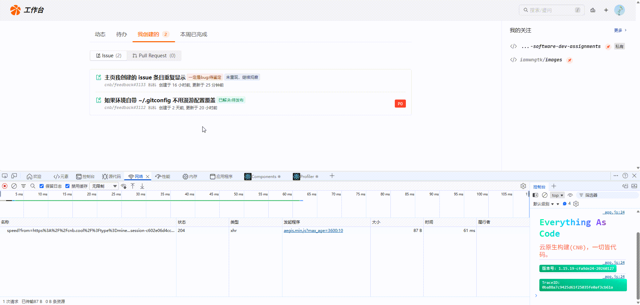
Task: Open the aegis.min.js initiator link
Action: 313,230
